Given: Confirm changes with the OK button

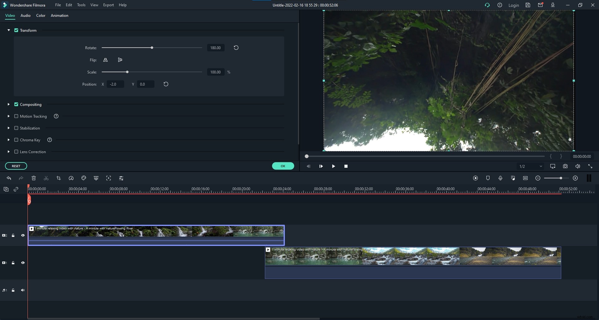Looking at the screenshot, I should 283,166.
